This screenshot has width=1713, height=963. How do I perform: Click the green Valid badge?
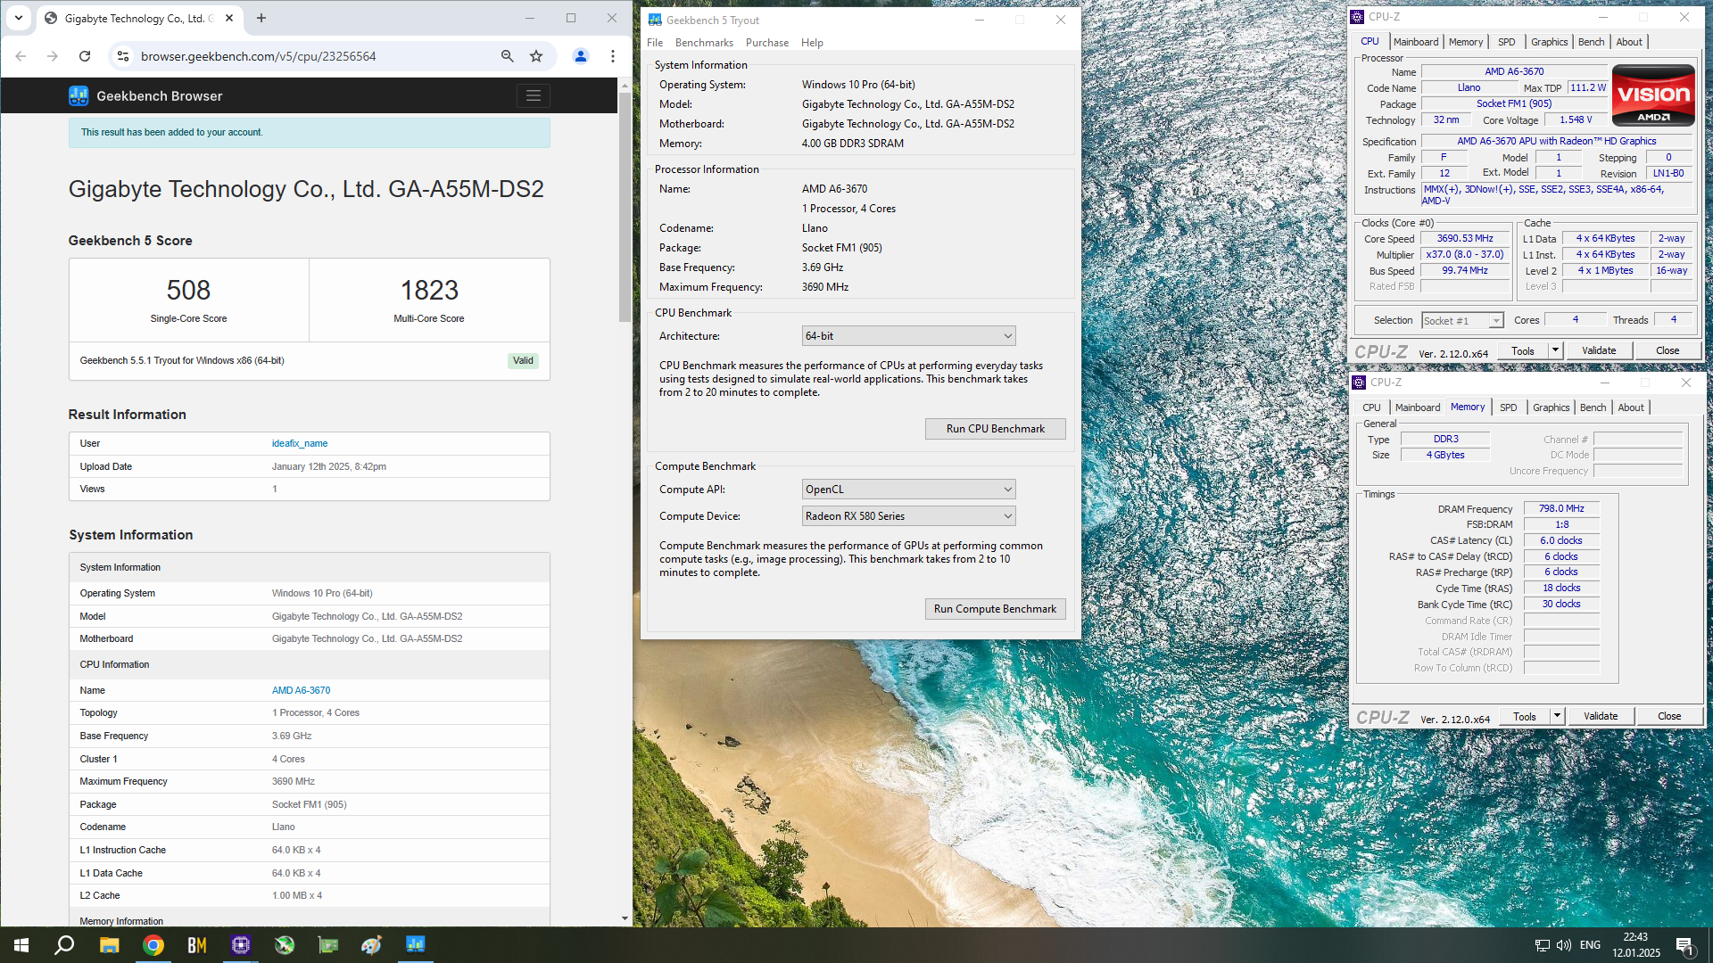click(x=523, y=361)
